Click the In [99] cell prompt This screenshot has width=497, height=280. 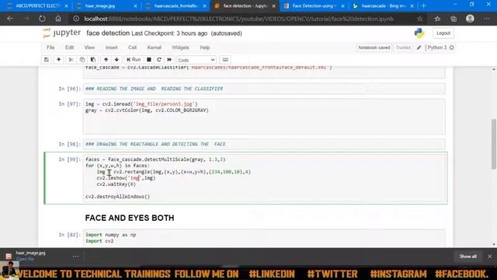[70, 159]
